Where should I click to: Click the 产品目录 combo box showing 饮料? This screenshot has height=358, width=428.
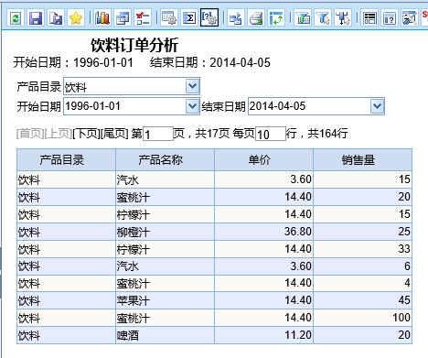pos(132,86)
